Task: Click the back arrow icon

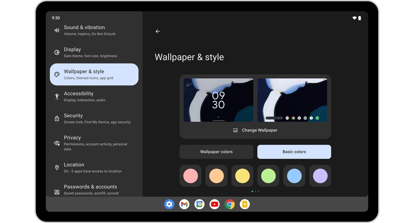Action: pos(158,31)
